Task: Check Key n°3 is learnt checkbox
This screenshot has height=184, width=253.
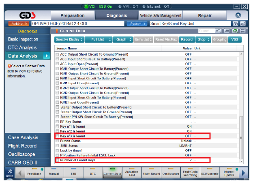Action: 57,136
